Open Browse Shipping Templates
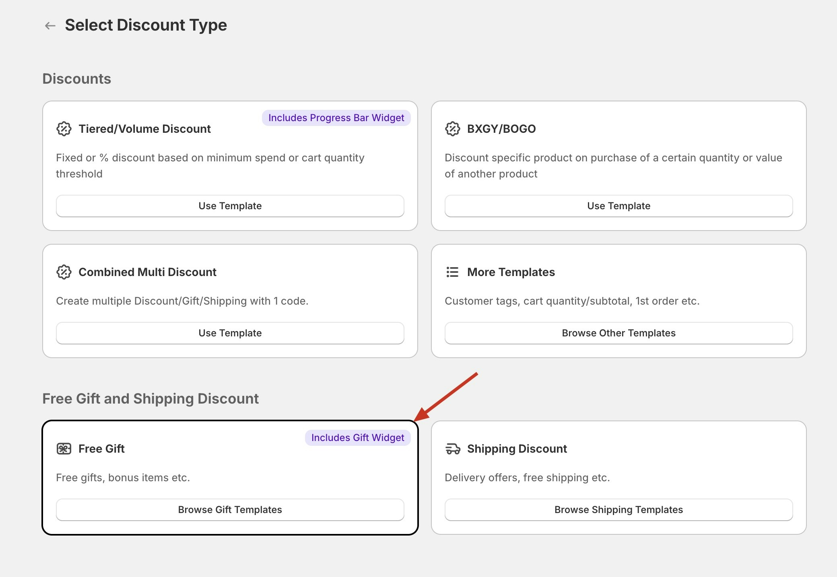This screenshot has width=837, height=577. click(x=618, y=509)
